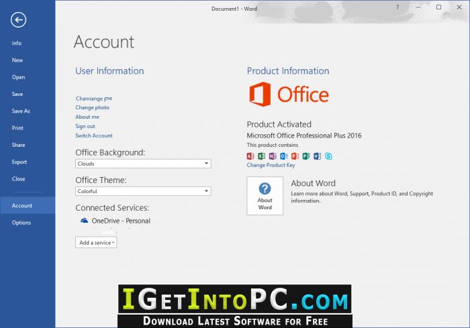Click the OneNote app icon under product contents
The height and width of the screenshot is (328, 470).
coord(273,156)
